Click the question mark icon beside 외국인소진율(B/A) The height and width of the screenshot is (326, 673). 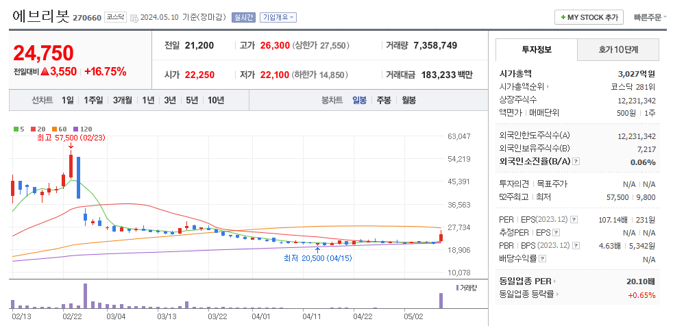pyautogui.click(x=576, y=162)
